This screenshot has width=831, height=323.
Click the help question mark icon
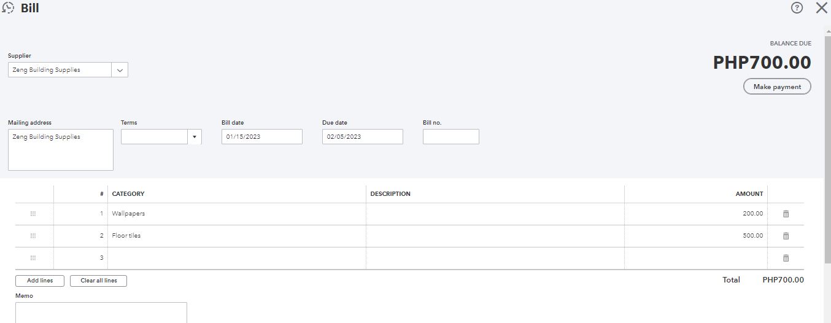797,8
